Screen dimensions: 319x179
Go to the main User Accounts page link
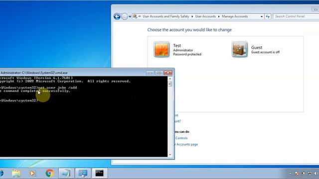coord(186,144)
